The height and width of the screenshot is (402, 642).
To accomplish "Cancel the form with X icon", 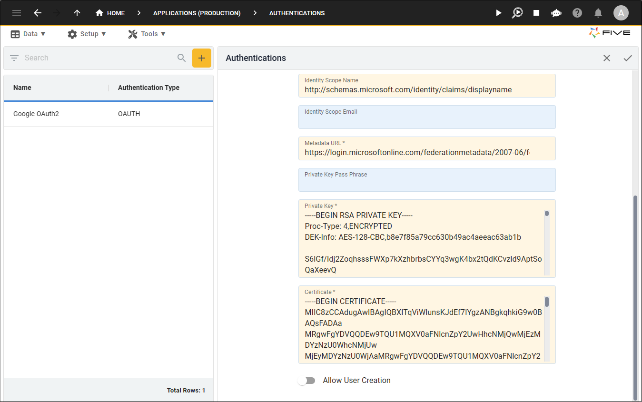I will coord(607,58).
